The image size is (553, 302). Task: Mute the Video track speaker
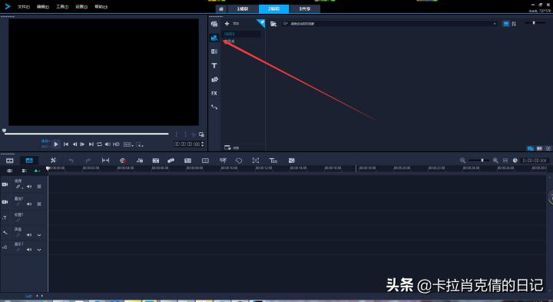(29, 187)
